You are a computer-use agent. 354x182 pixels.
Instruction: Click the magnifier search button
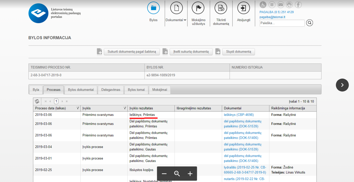click(309, 23)
